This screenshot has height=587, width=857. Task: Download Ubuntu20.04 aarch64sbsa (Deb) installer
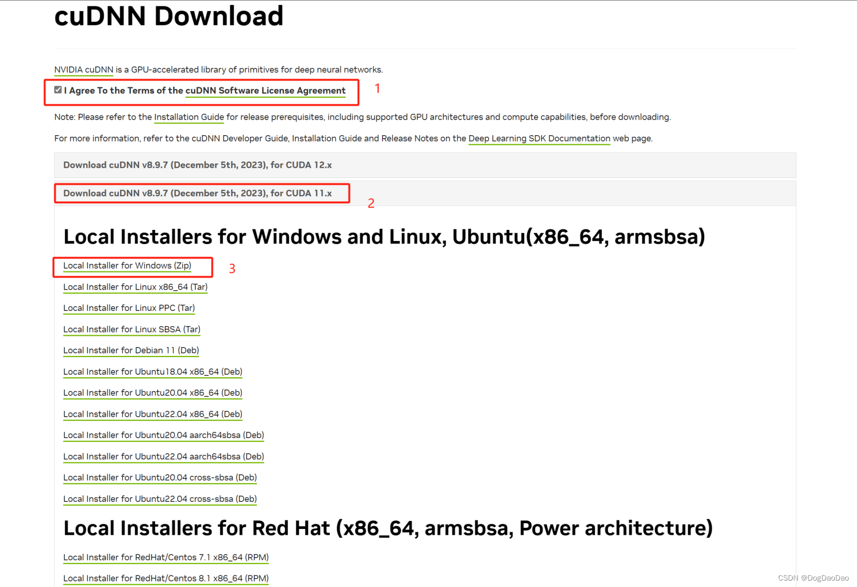click(163, 435)
